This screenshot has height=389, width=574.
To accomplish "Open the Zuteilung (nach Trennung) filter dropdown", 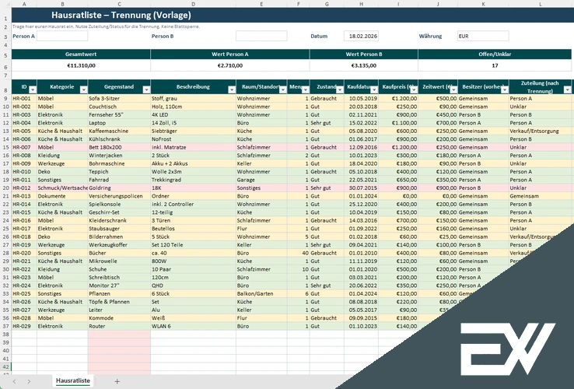I will [568, 89].
